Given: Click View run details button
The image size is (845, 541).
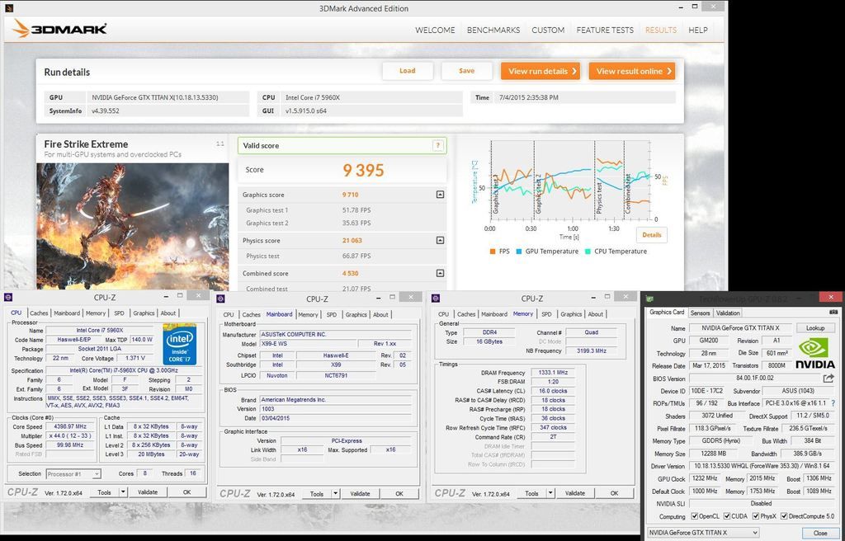Looking at the screenshot, I should pos(541,71).
